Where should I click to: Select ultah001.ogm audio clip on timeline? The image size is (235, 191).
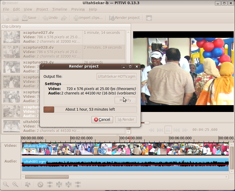coord(125,165)
